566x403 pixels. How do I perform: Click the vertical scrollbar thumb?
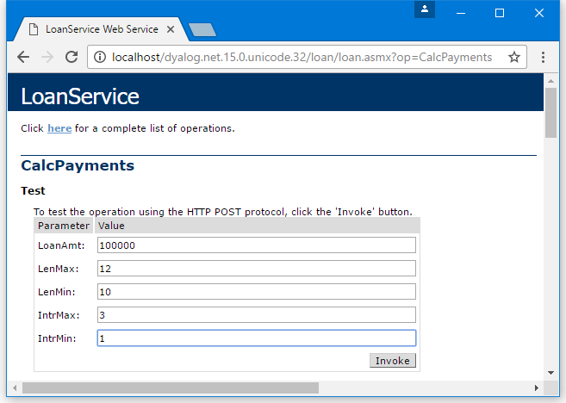[551, 112]
